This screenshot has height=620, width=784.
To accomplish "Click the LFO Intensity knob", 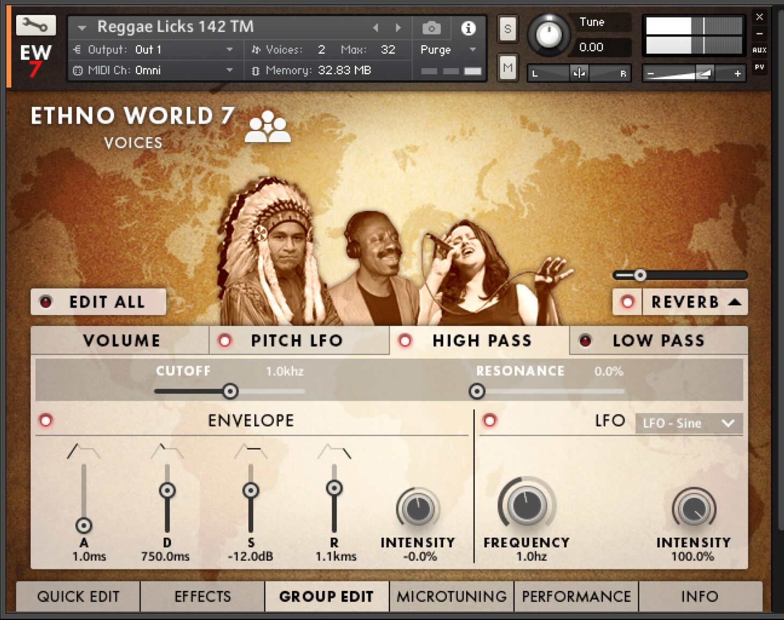I will point(694,508).
